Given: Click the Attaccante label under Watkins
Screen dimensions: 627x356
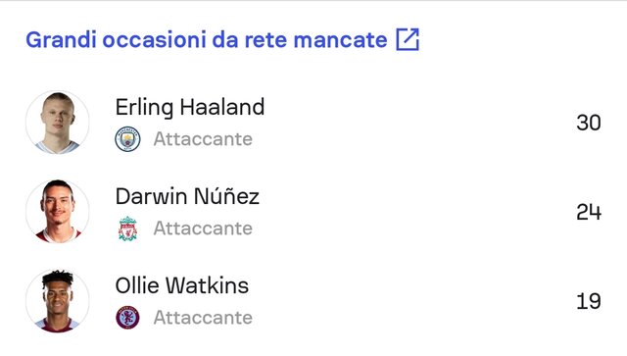Looking at the screenshot, I should [203, 318].
